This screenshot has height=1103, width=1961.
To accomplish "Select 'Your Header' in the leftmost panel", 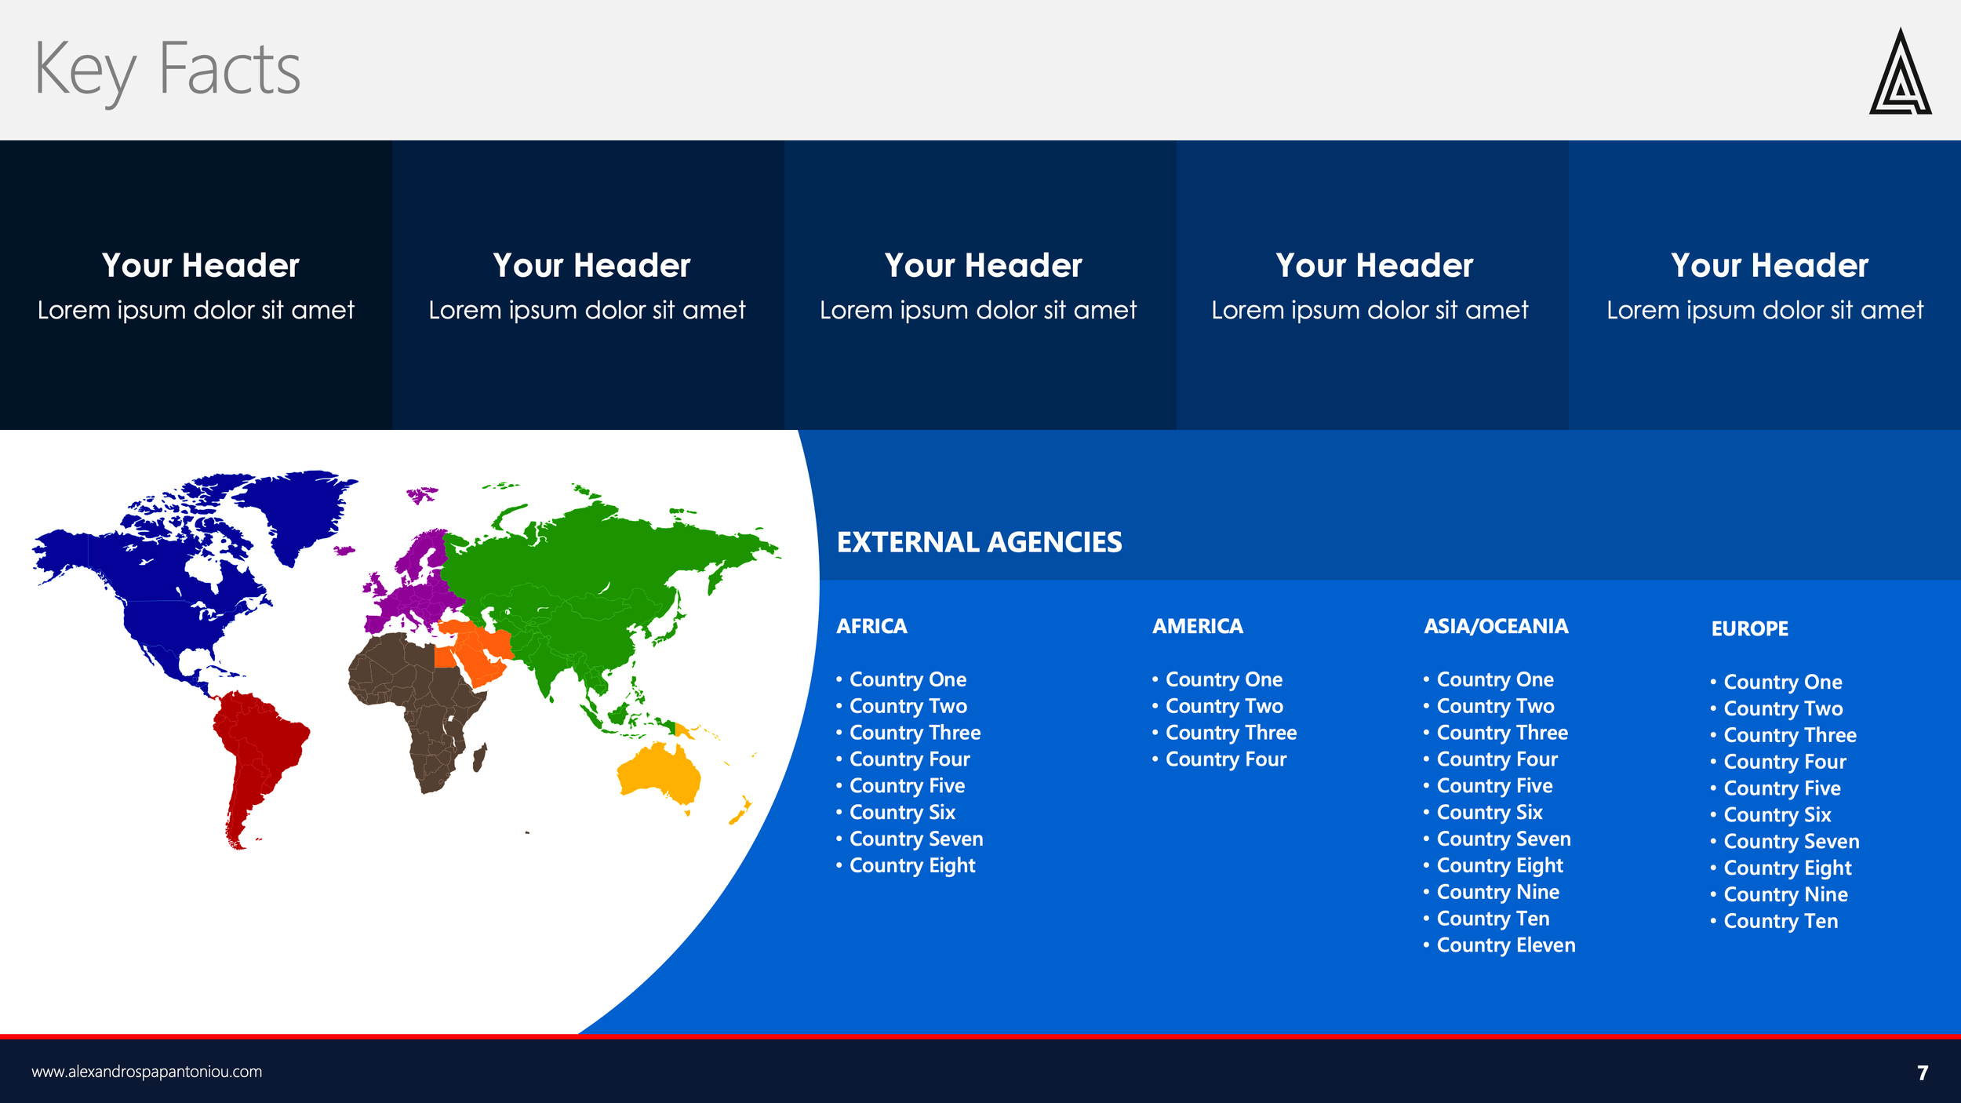I will pyautogui.click(x=200, y=266).
